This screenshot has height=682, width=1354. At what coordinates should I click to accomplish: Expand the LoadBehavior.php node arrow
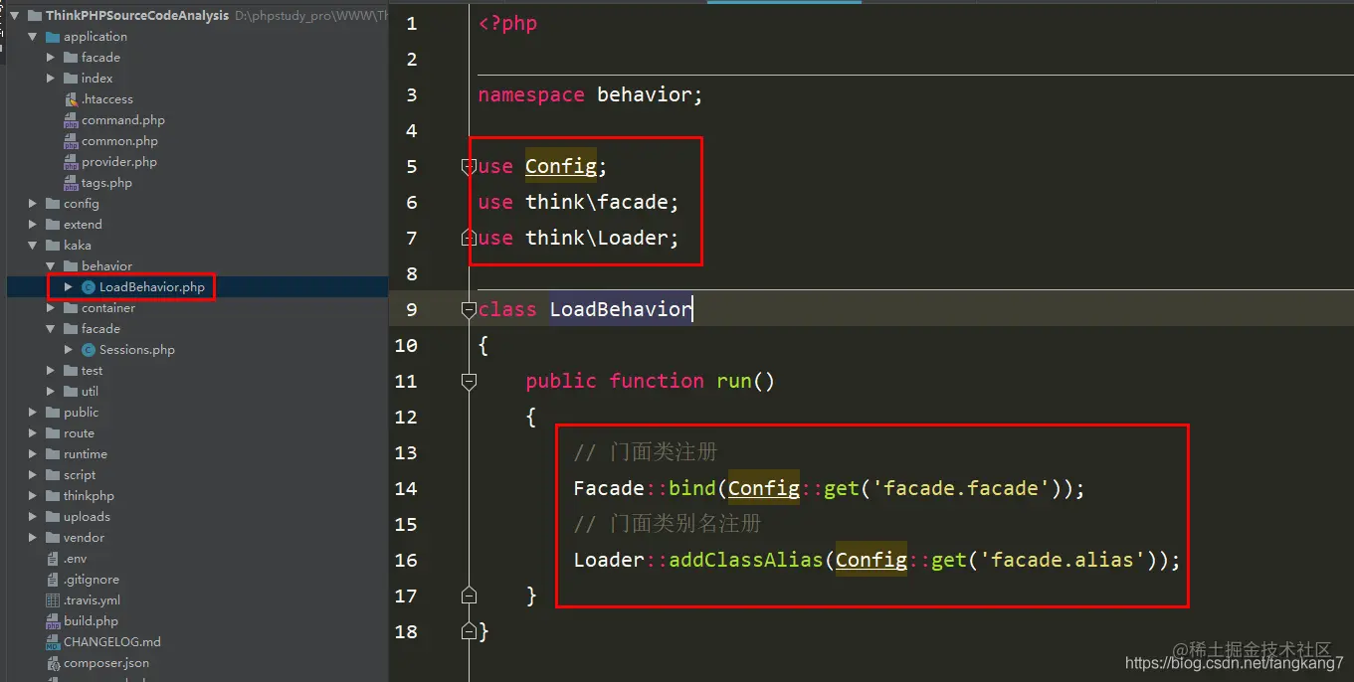[69, 287]
